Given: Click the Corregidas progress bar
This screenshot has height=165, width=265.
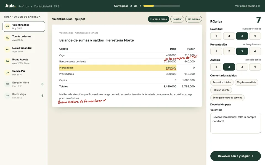Looking at the screenshot, I should (161, 6).
